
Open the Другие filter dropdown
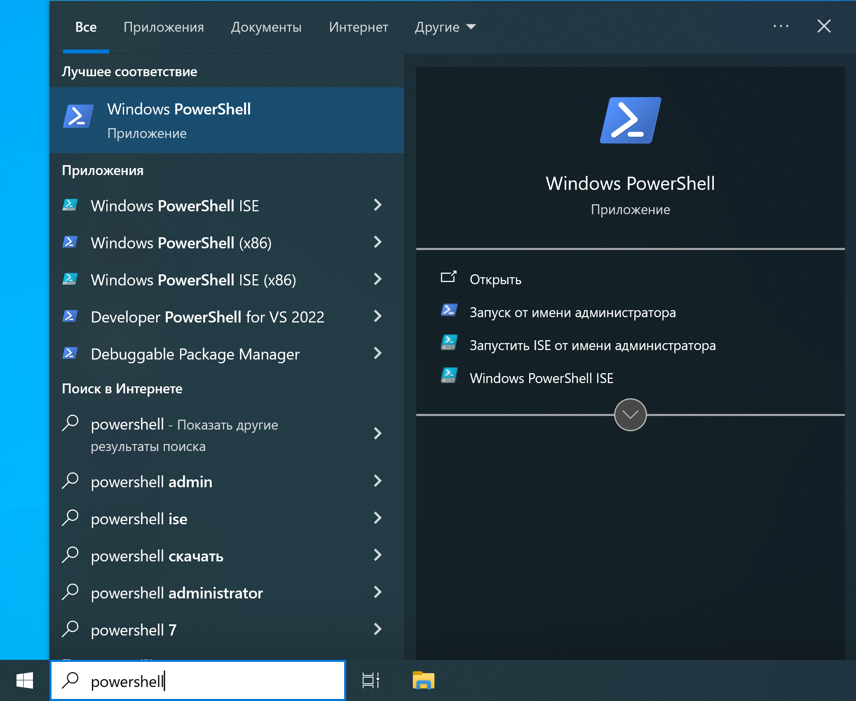pos(446,27)
